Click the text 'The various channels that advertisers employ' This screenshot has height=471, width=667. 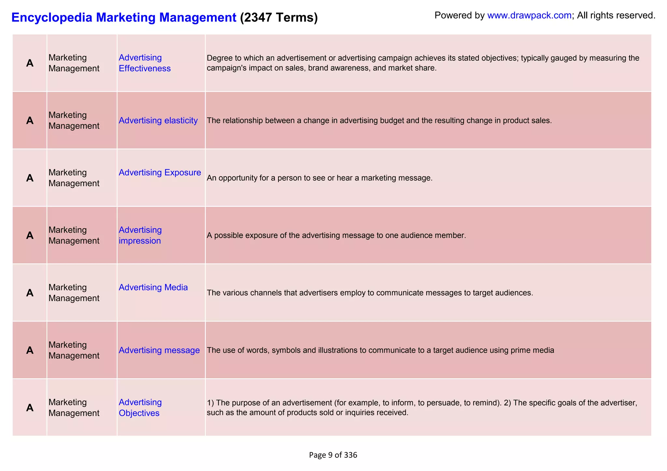click(x=370, y=293)
